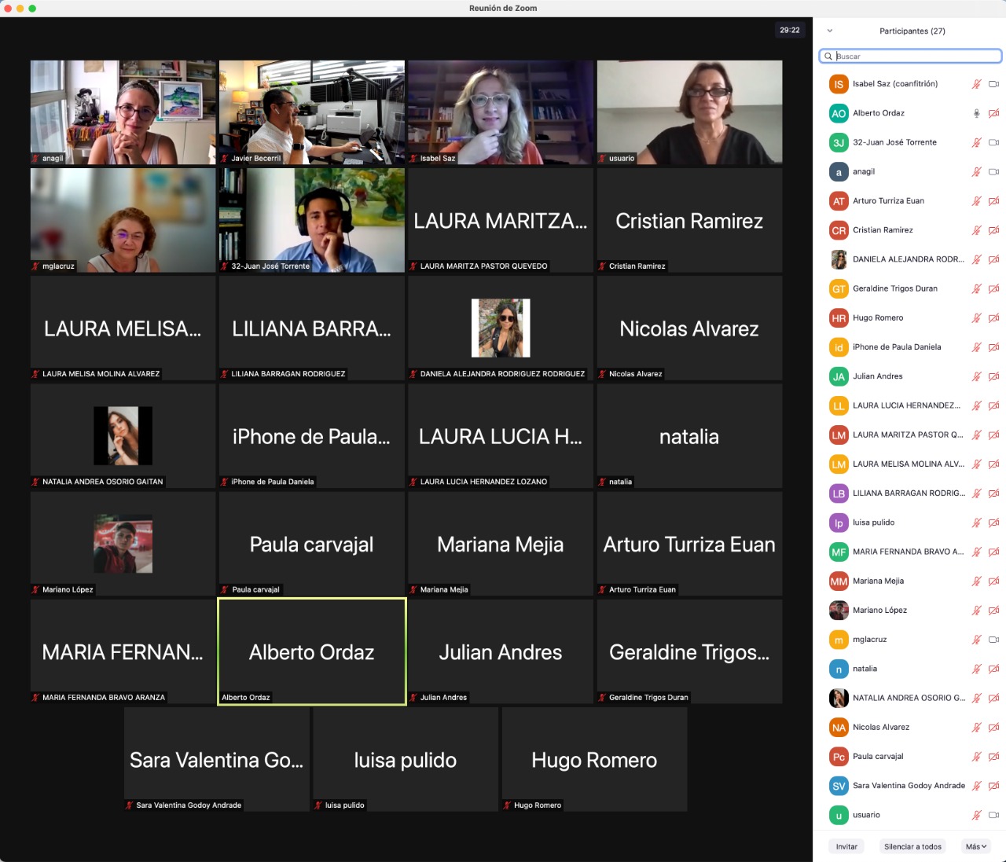Click NATALIA ANDREA OSORIO row in list
This screenshot has height=862, width=1006.
pyautogui.click(x=910, y=698)
